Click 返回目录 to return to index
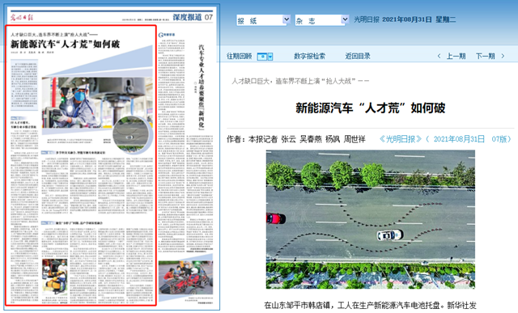 pyautogui.click(x=358, y=56)
